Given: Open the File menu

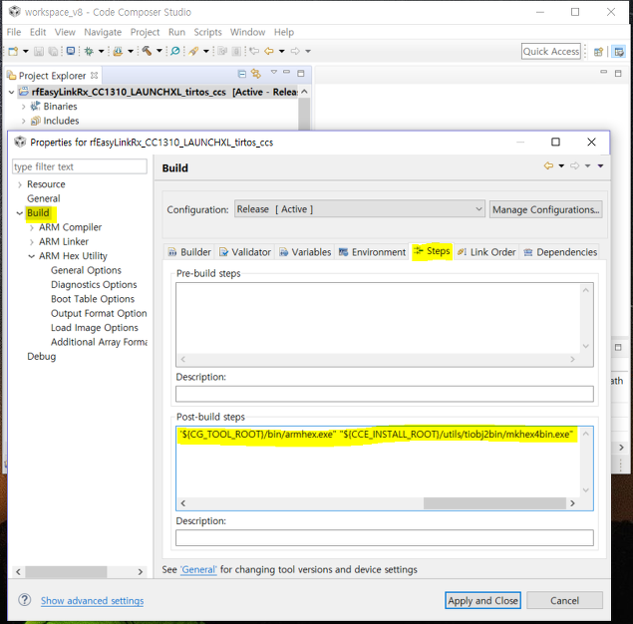Looking at the screenshot, I should coord(14,32).
